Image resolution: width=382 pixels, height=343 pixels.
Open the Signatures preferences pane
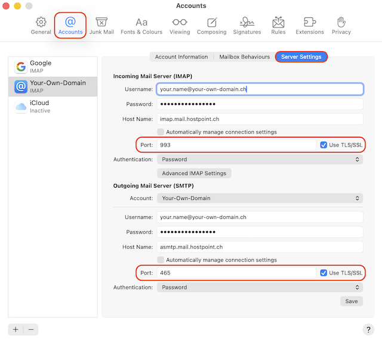point(247,26)
